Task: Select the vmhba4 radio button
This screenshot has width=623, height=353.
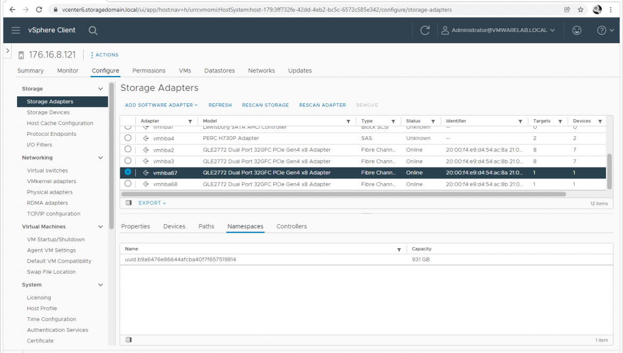Action: (x=128, y=138)
